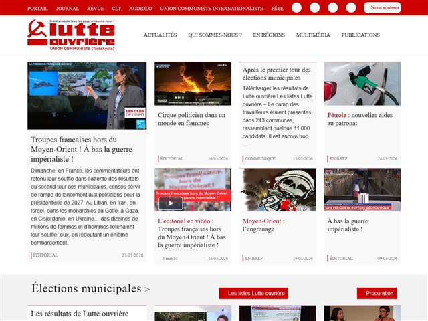Click the EN BREF tag dated 24/03/2026
This screenshot has width=428, height=321.
(338, 158)
